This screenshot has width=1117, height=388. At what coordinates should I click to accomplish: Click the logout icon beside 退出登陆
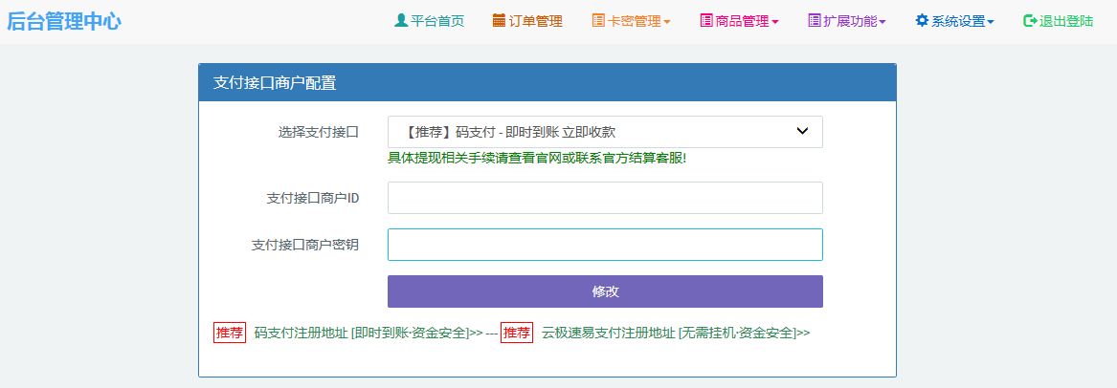[1029, 21]
